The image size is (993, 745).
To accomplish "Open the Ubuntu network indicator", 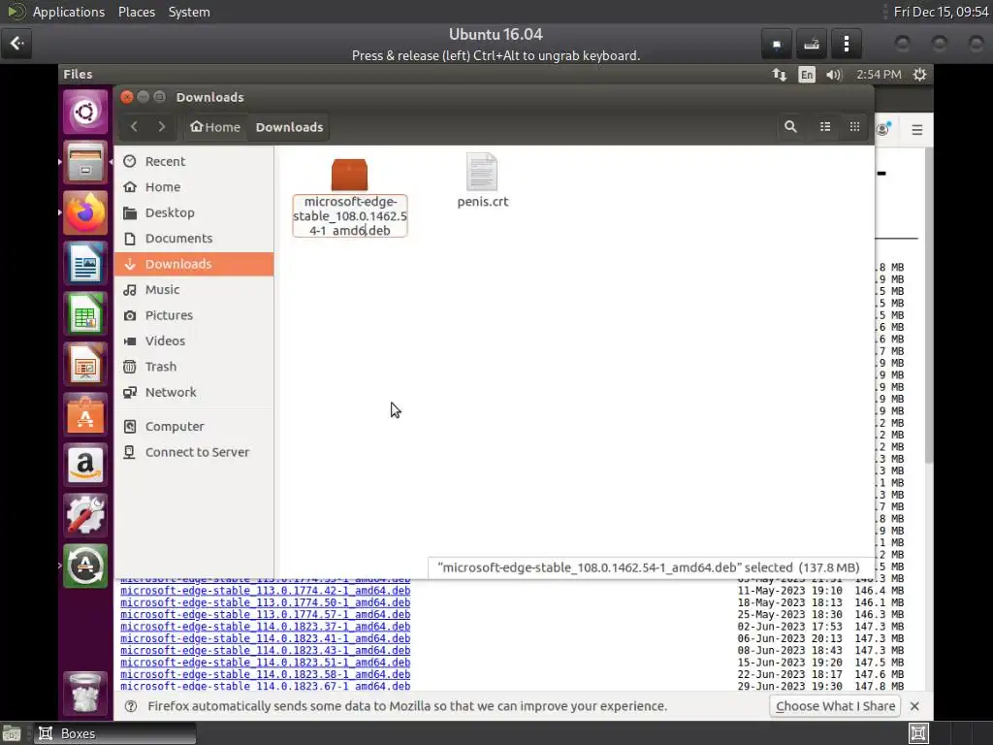I will pos(779,75).
